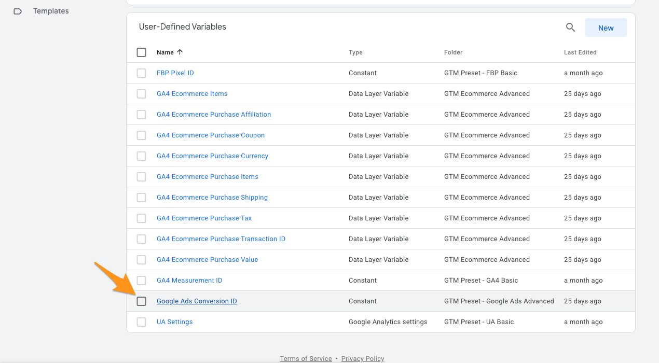The height and width of the screenshot is (363, 659).
Task: Click the Templates label icon
Action: point(18,11)
